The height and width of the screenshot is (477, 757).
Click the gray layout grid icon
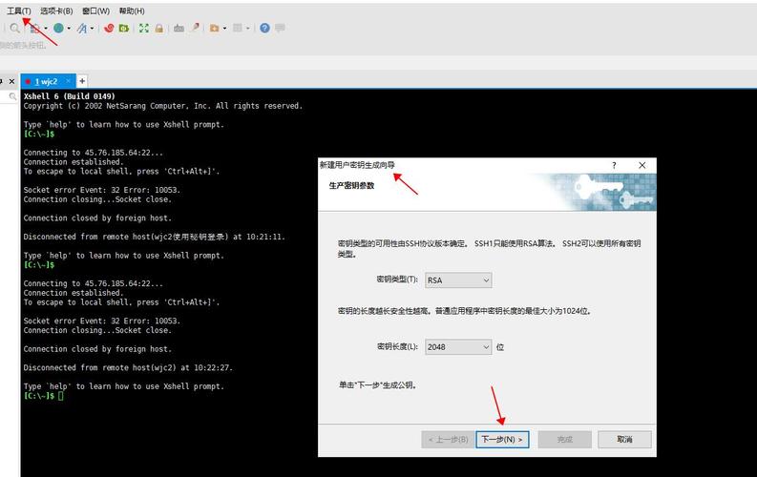pos(238,28)
